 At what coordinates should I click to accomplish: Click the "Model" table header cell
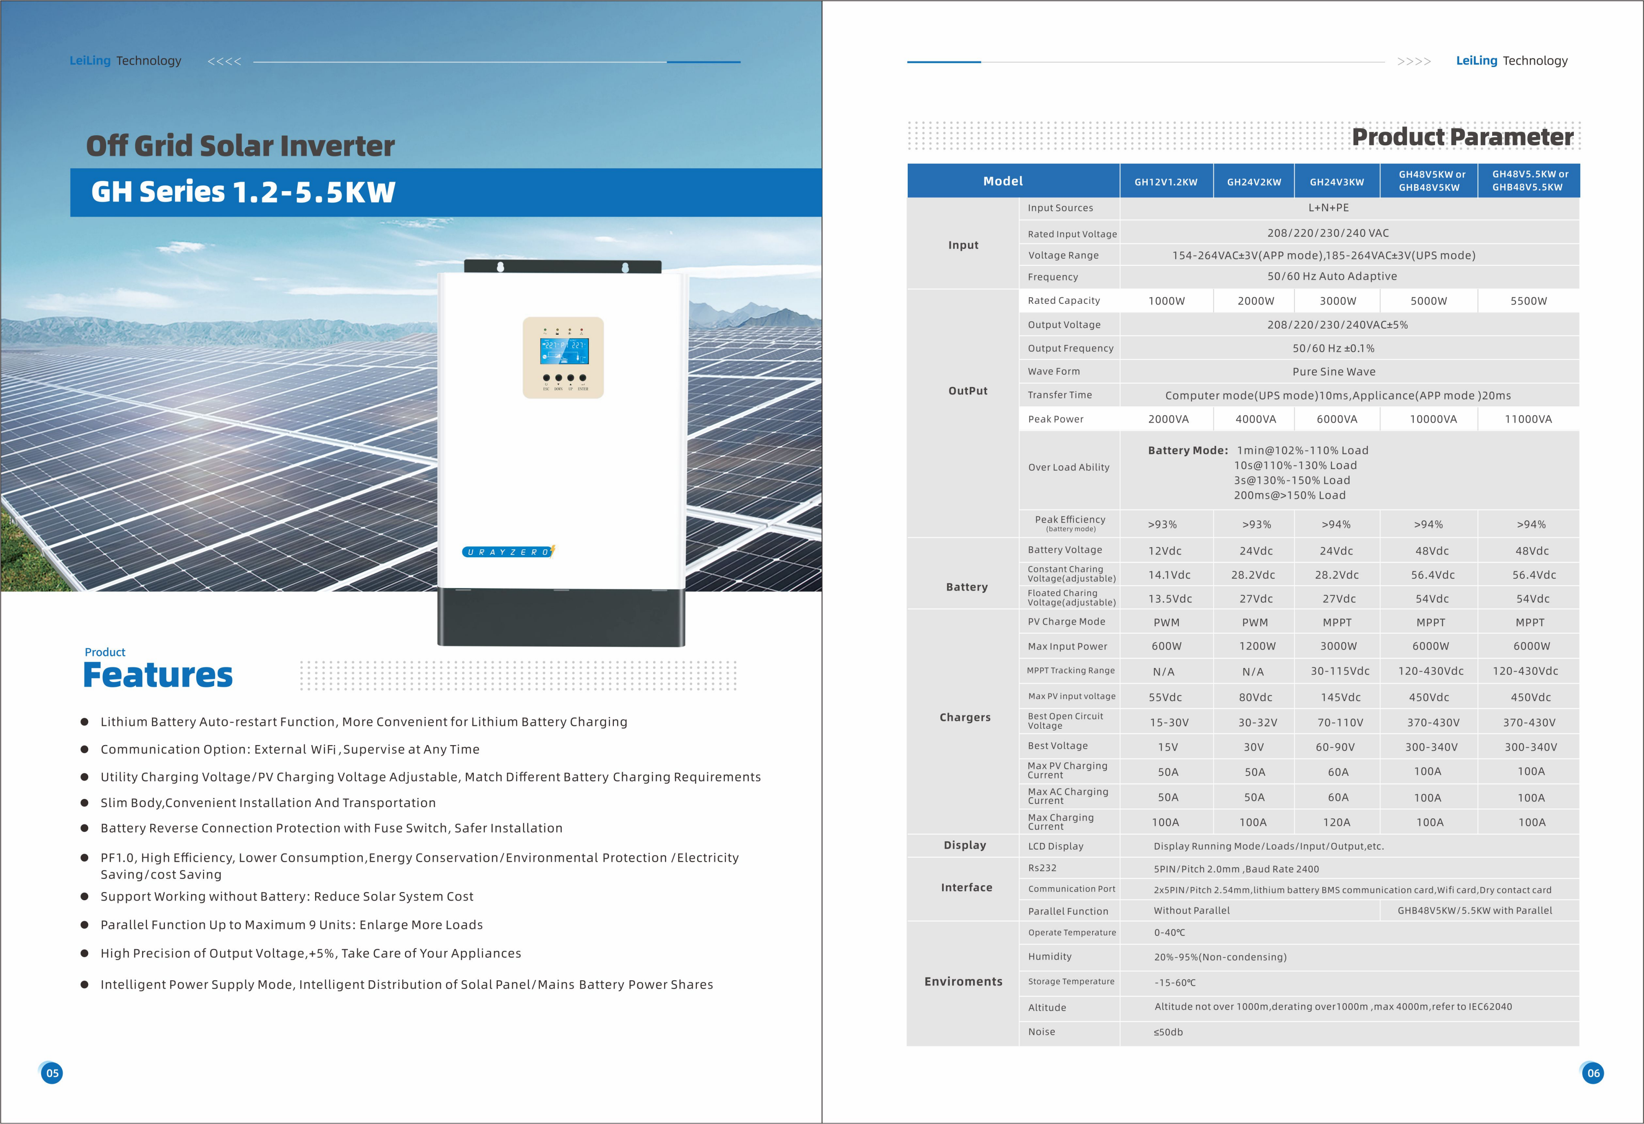click(1013, 181)
